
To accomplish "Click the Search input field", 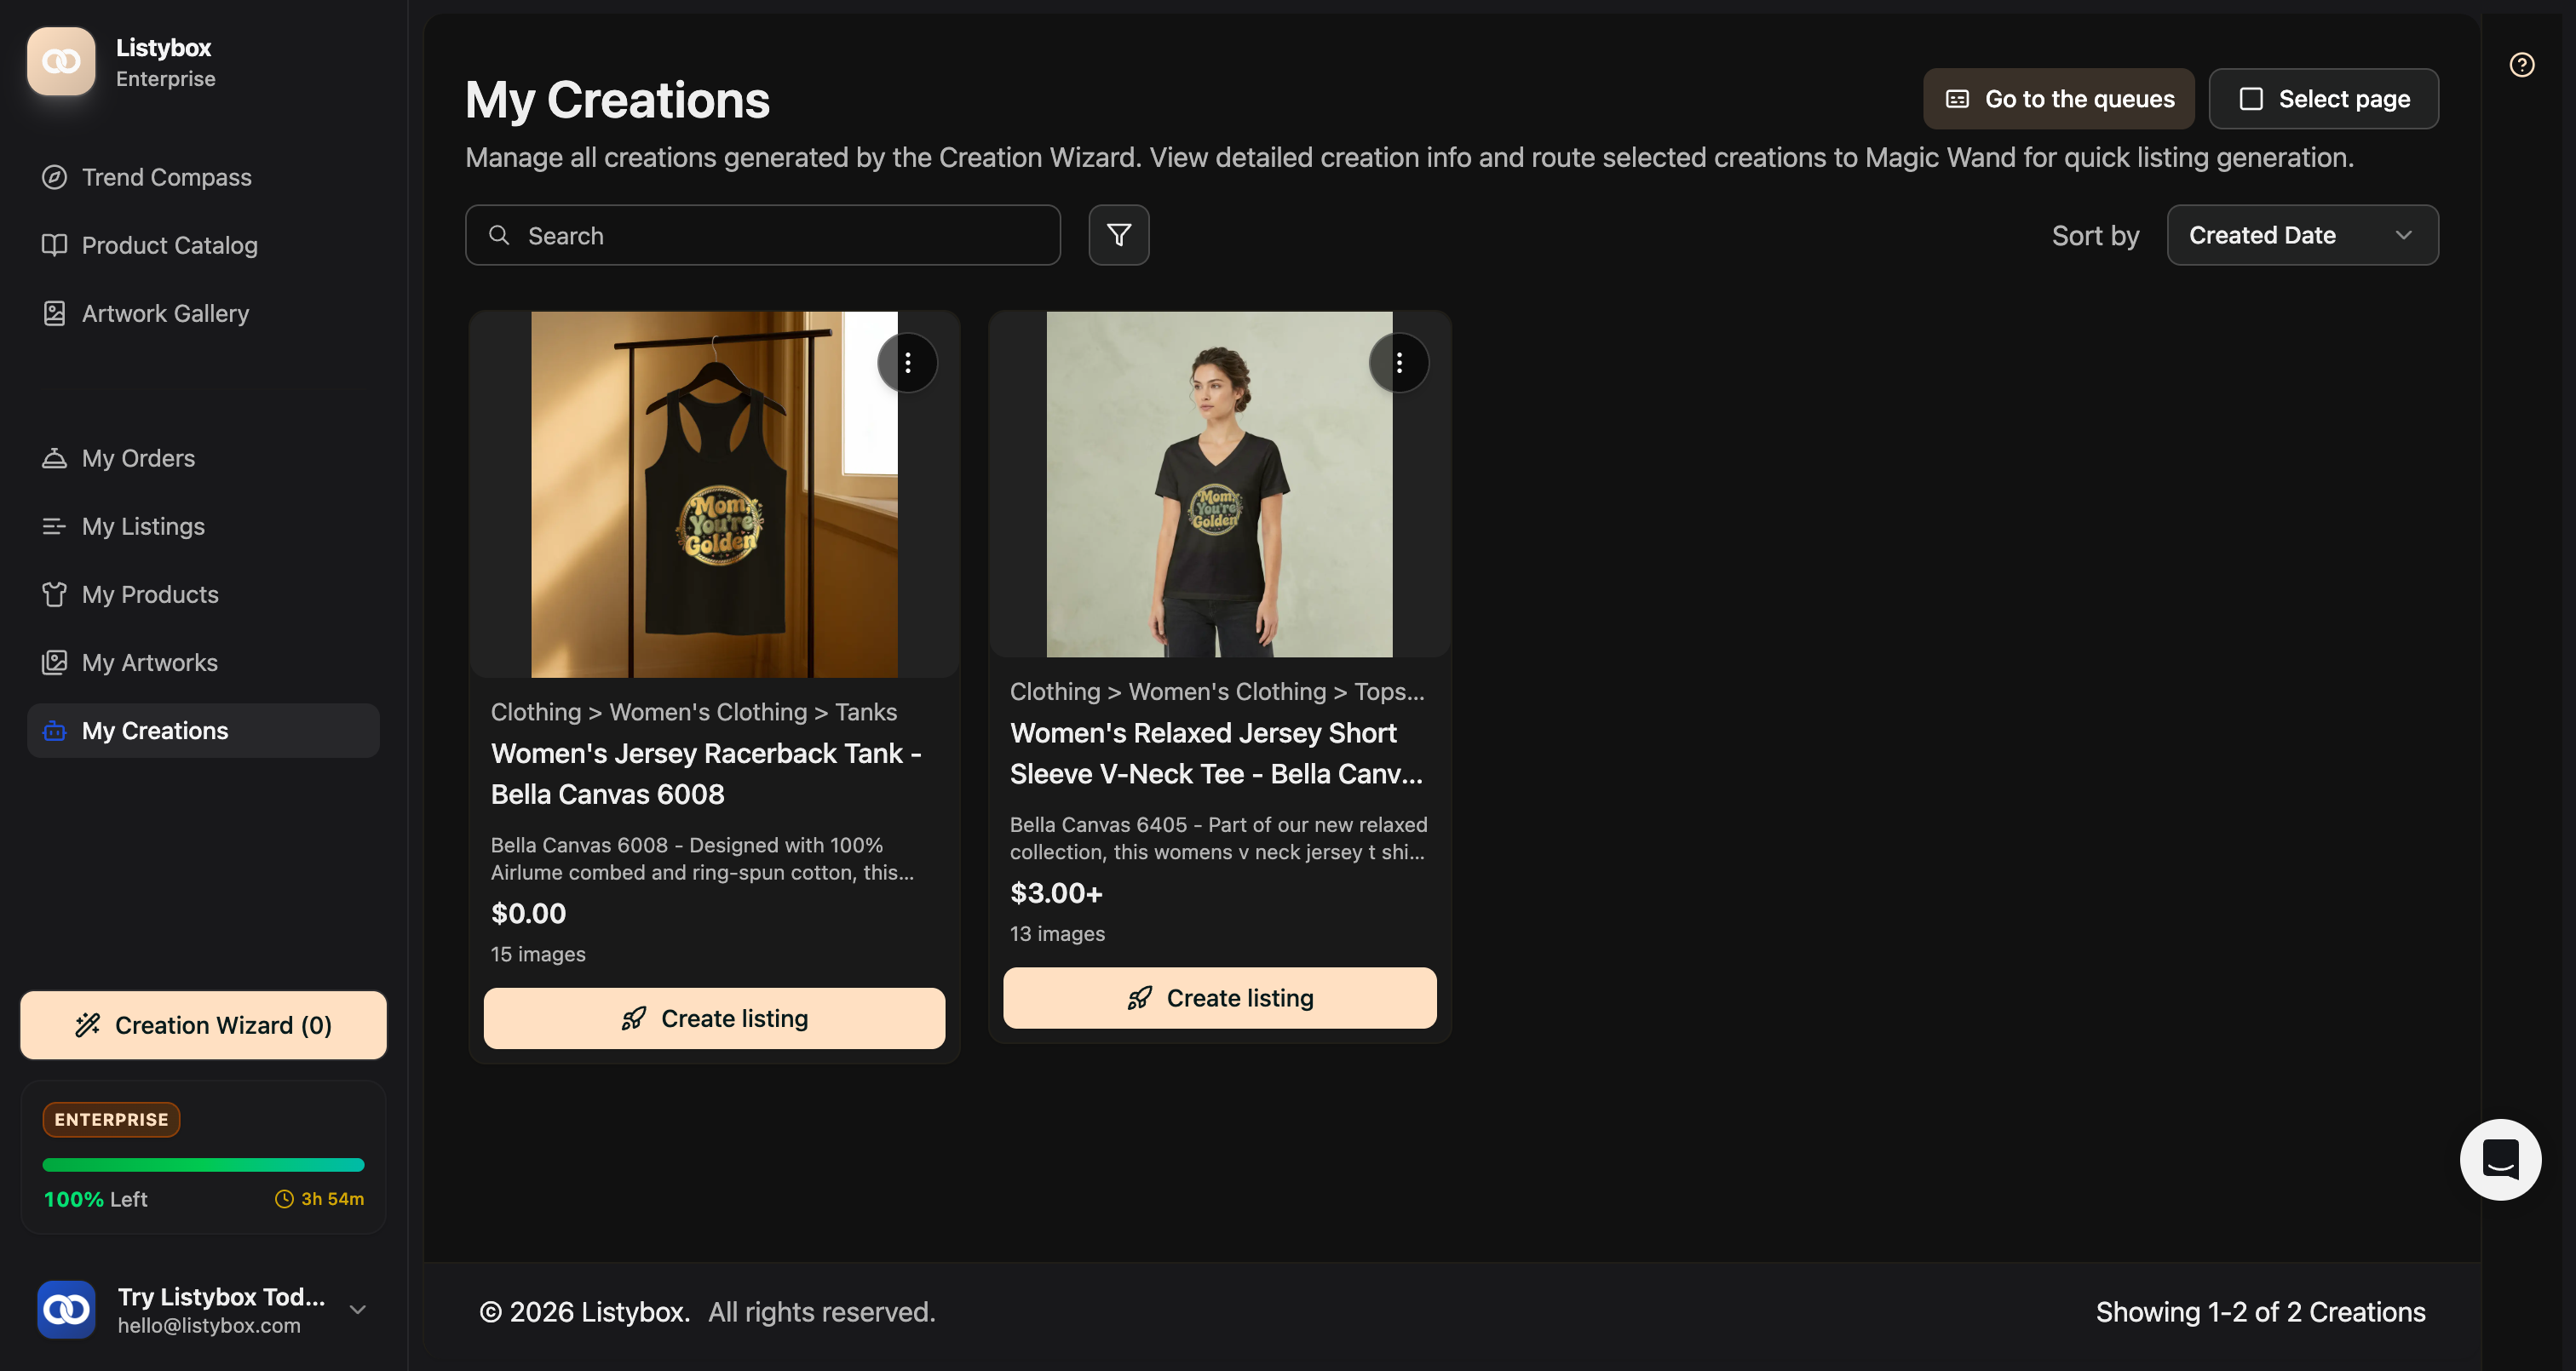I will [762, 235].
